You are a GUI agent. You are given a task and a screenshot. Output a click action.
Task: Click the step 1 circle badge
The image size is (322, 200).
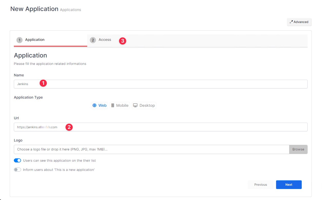coord(19,40)
